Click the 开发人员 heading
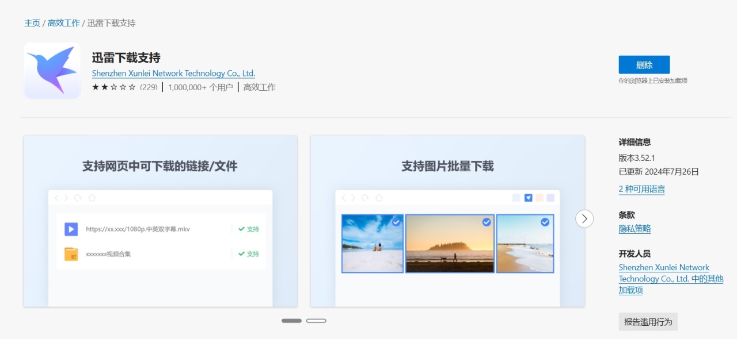This screenshot has width=737, height=339. [x=635, y=253]
